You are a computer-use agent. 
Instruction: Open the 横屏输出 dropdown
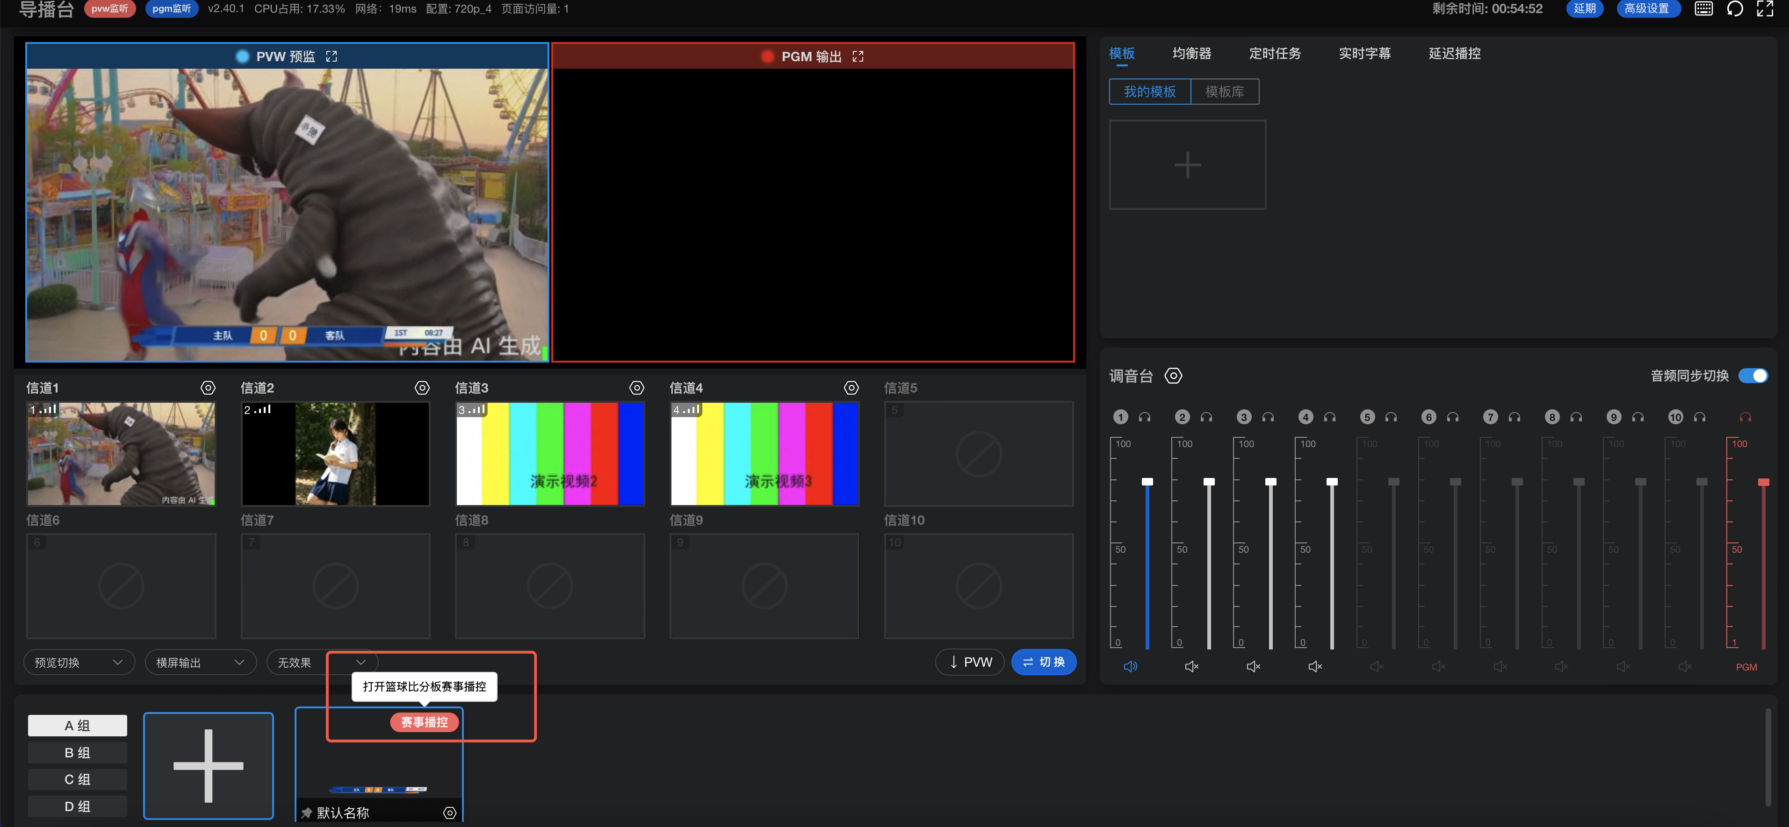click(x=201, y=663)
